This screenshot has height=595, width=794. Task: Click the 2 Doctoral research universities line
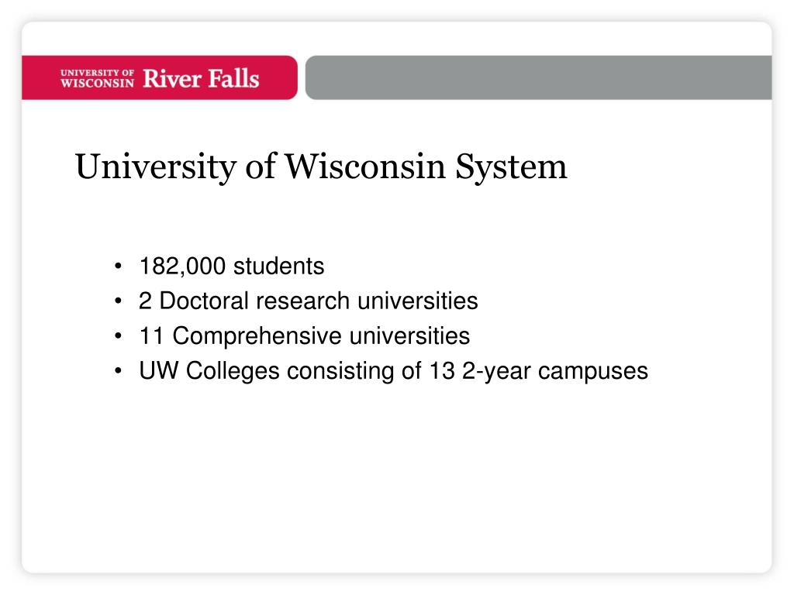[x=309, y=301]
